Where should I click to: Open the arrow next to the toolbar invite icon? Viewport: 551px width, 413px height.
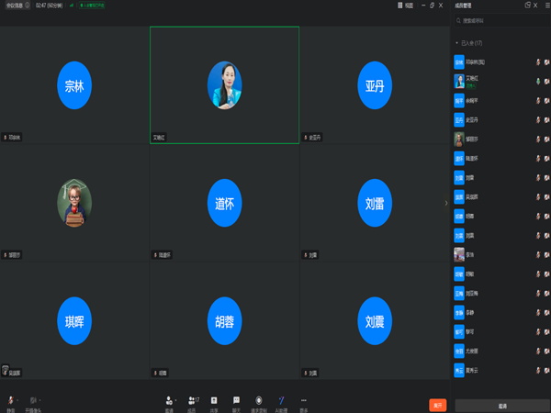point(175,400)
